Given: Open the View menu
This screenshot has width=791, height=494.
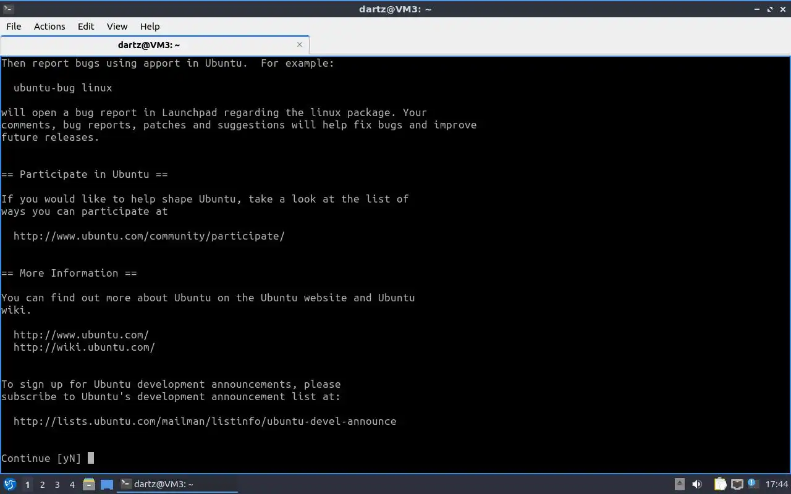Looking at the screenshot, I should [117, 27].
